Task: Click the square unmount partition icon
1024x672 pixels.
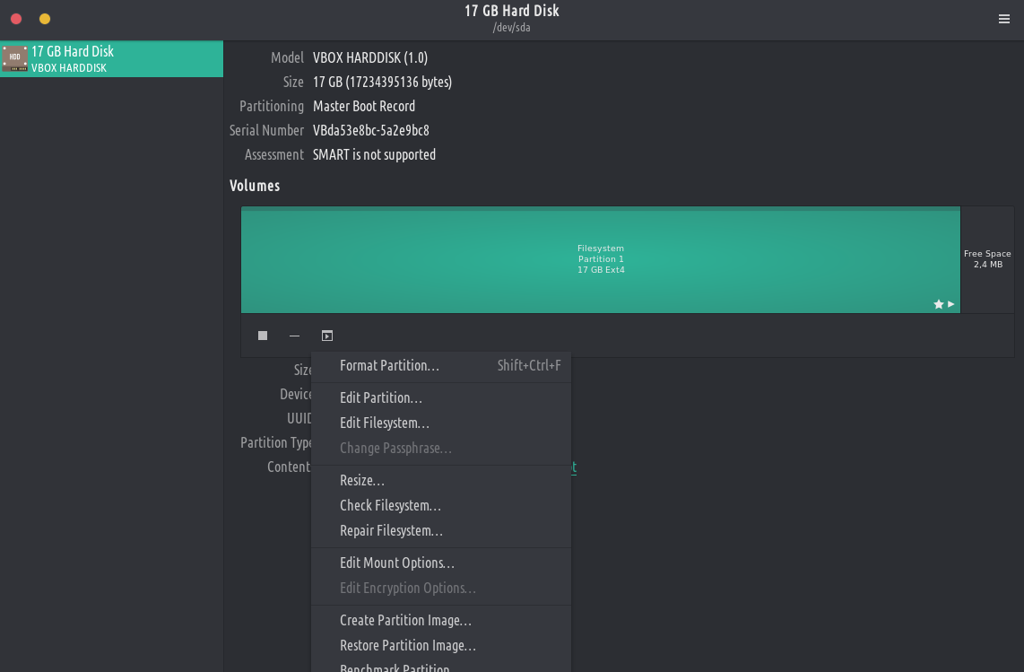Action: (263, 336)
